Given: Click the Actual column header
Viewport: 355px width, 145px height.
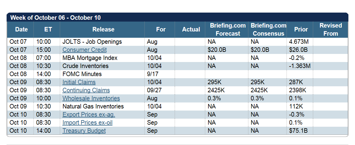Looking at the screenshot, I should pyautogui.click(x=191, y=29).
